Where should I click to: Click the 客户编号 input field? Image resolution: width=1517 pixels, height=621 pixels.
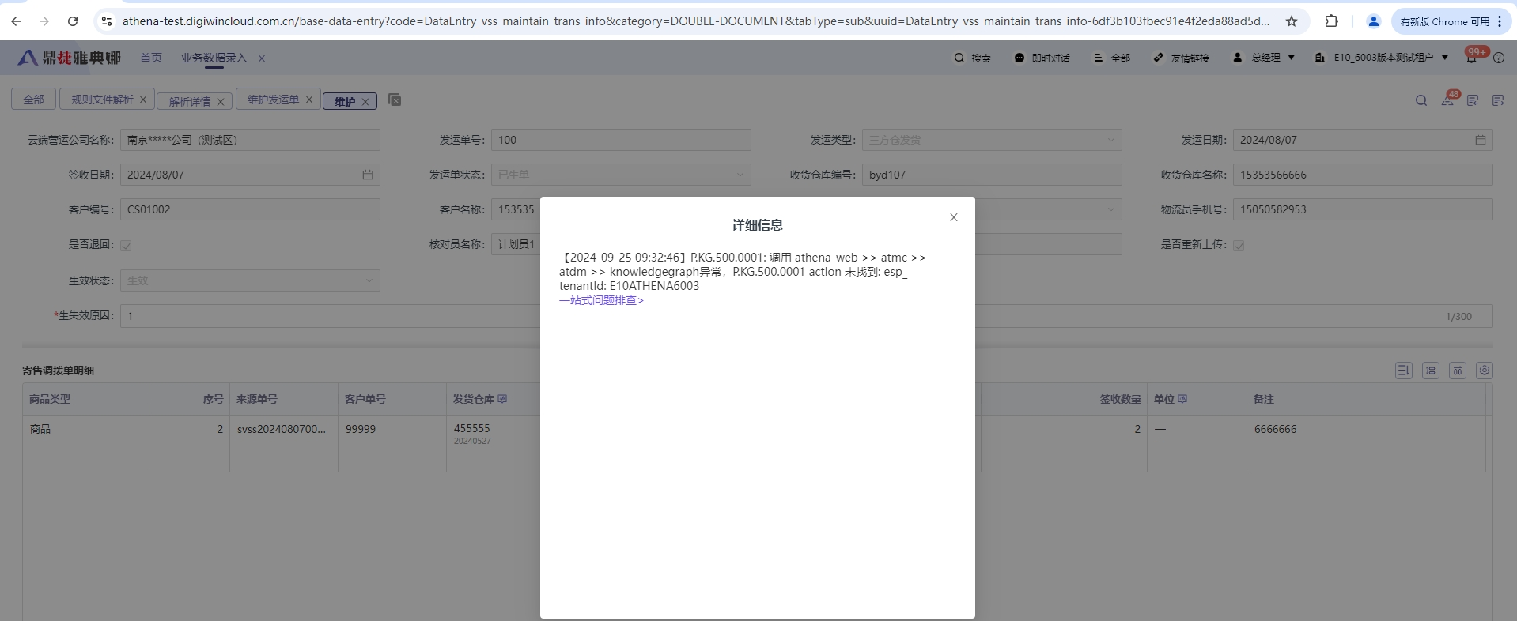click(x=250, y=209)
